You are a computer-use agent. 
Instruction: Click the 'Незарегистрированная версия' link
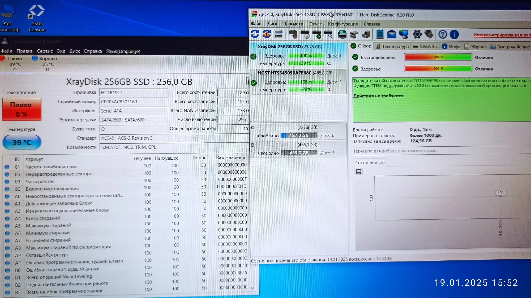coord(502,35)
